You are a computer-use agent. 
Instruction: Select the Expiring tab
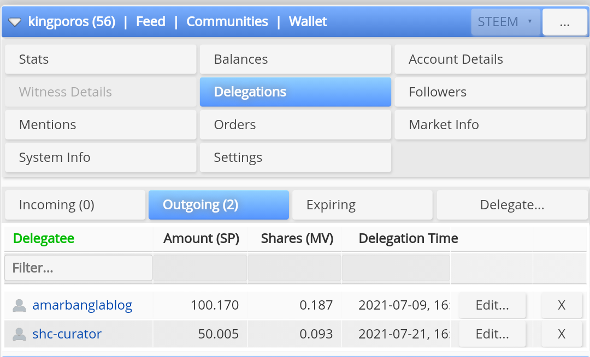click(362, 205)
